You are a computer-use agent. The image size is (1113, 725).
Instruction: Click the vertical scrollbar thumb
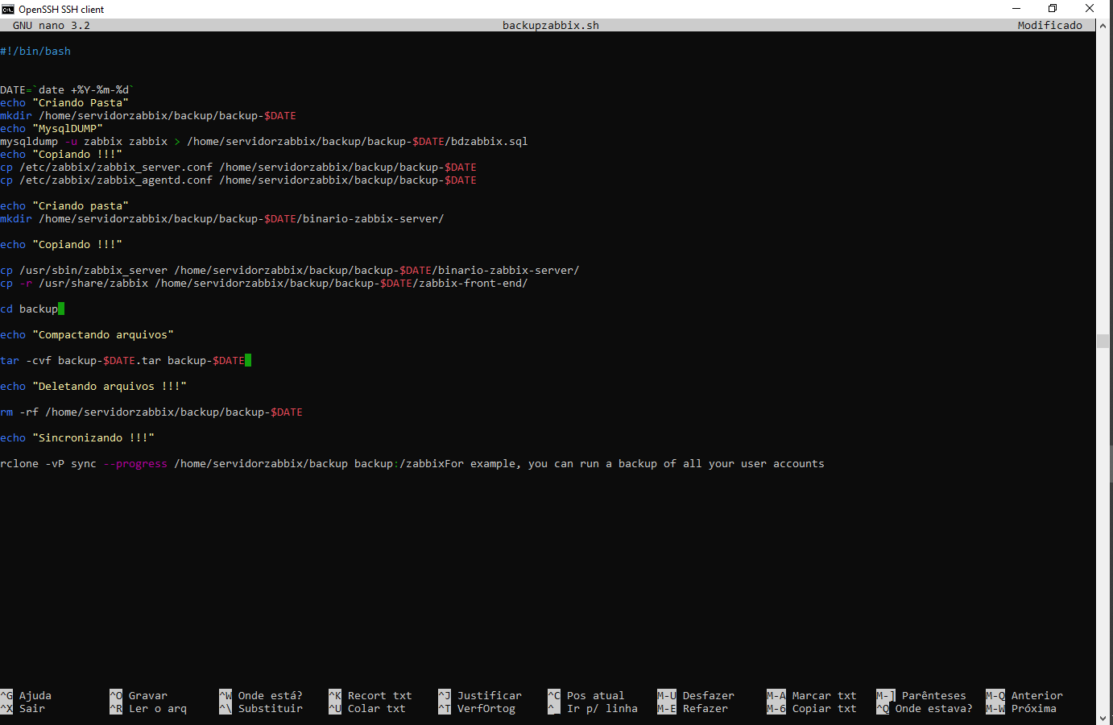click(1103, 341)
